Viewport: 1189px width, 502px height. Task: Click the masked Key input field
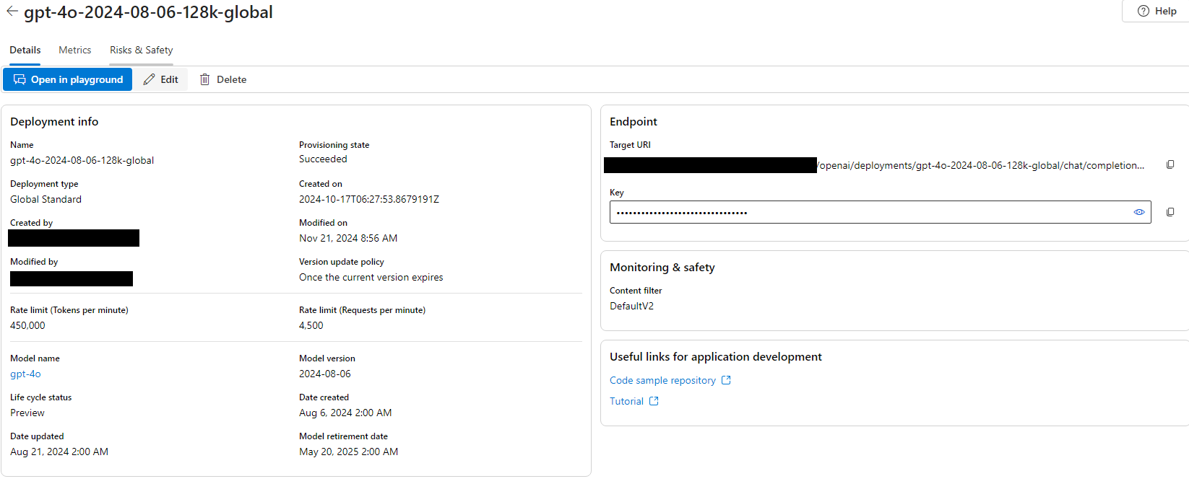click(880, 212)
